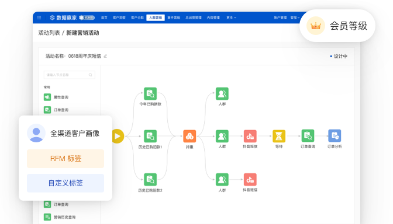The image size is (393, 224).
Task: Click the 新建营销活动 breadcrumb text
Action: [82, 33]
